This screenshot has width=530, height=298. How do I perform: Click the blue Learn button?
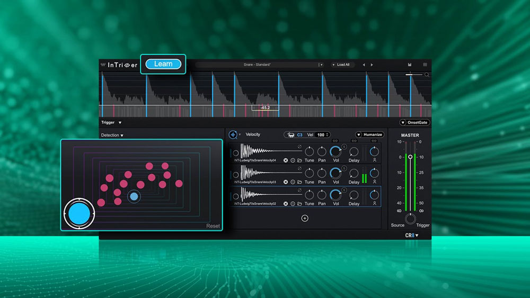pos(163,64)
